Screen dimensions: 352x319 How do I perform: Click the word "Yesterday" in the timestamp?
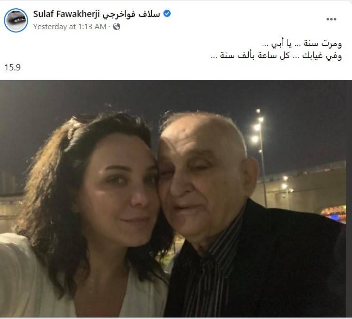[x=50, y=27]
